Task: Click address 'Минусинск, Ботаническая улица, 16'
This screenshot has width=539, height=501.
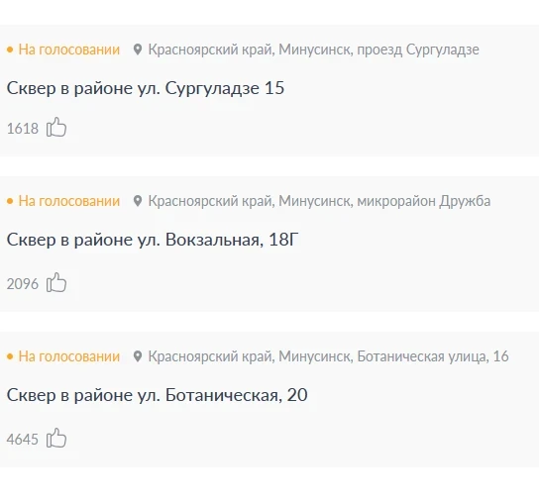Action: tap(393, 356)
